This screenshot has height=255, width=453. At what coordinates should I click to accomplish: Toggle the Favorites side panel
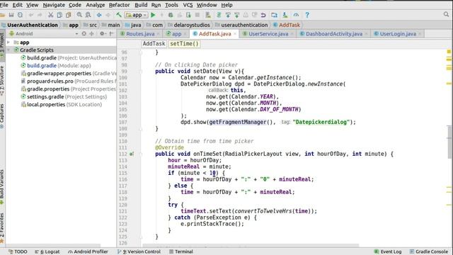(x=2, y=228)
